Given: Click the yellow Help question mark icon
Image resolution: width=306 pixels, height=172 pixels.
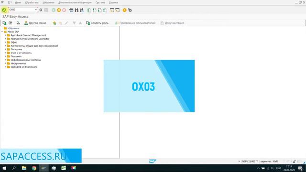Looking at the screenshot, I should pos(124,10).
